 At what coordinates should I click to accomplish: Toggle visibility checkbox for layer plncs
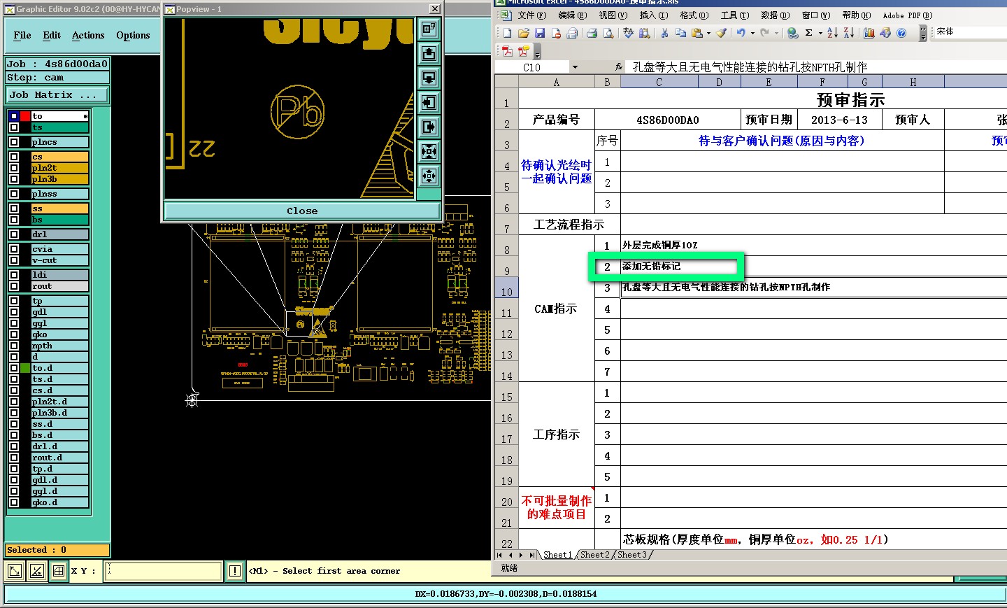coord(14,142)
